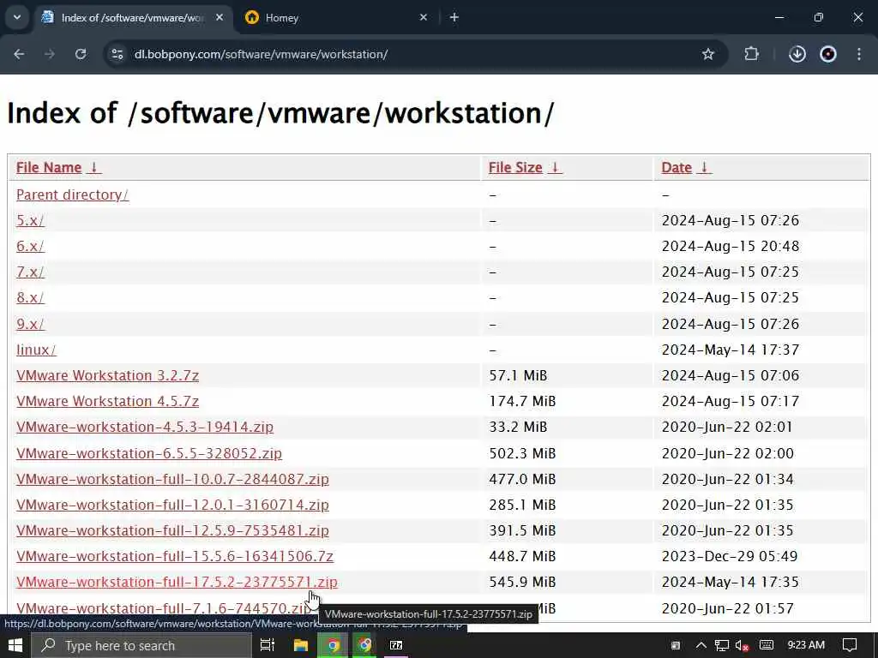Viewport: 878px width, 658px height.
Task: Bookmark this page with the star icon
Action: pyautogui.click(x=707, y=54)
